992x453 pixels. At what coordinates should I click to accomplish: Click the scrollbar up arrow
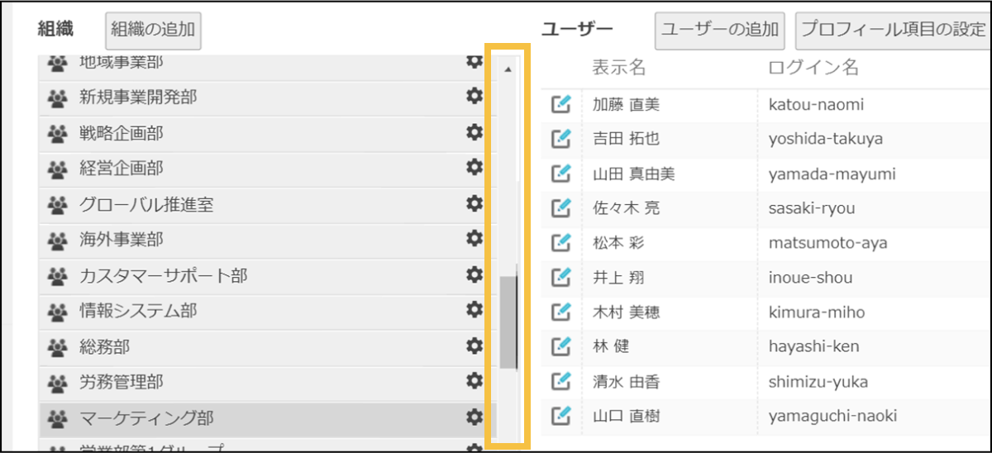coord(508,70)
